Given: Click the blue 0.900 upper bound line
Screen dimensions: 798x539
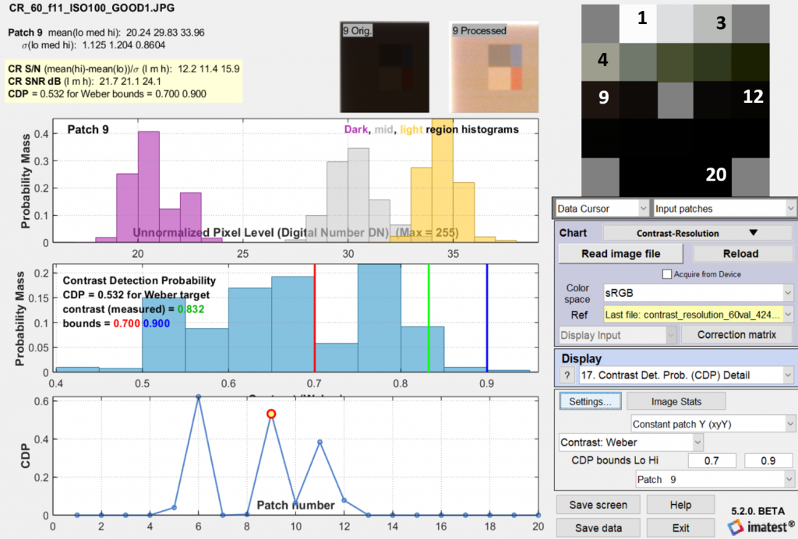Looking at the screenshot, I should pyautogui.click(x=487, y=318).
